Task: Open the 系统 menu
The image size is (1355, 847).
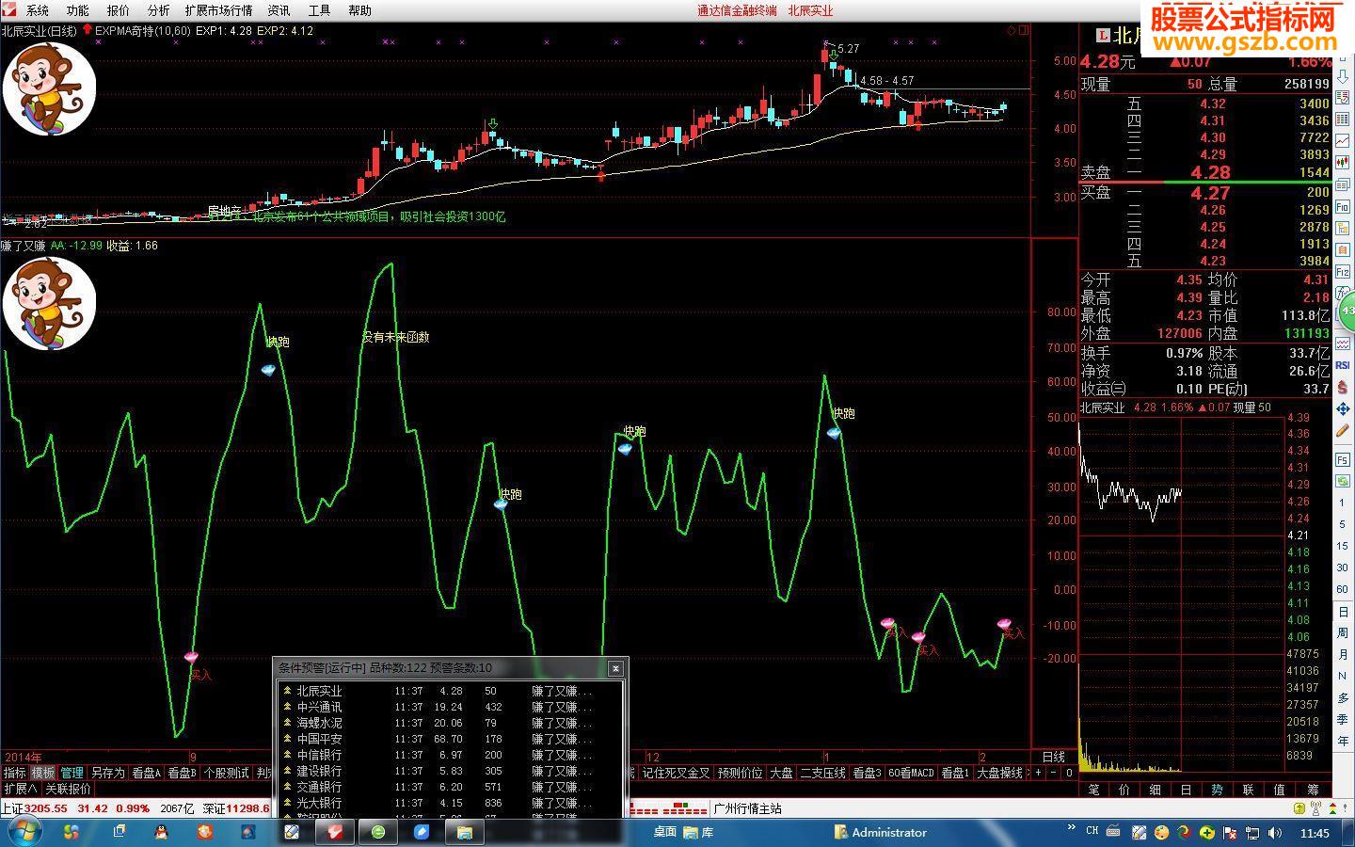Action: [38, 10]
